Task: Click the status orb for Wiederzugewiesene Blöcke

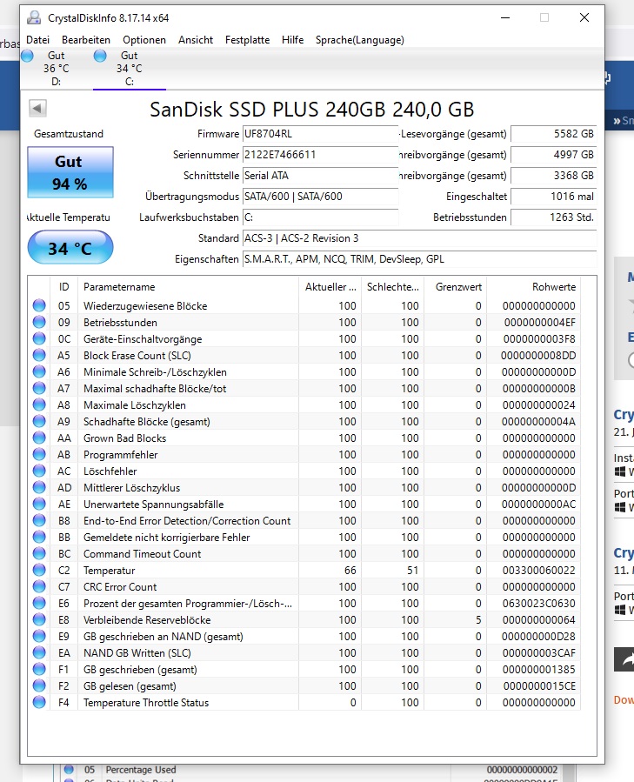Action: tap(39, 305)
